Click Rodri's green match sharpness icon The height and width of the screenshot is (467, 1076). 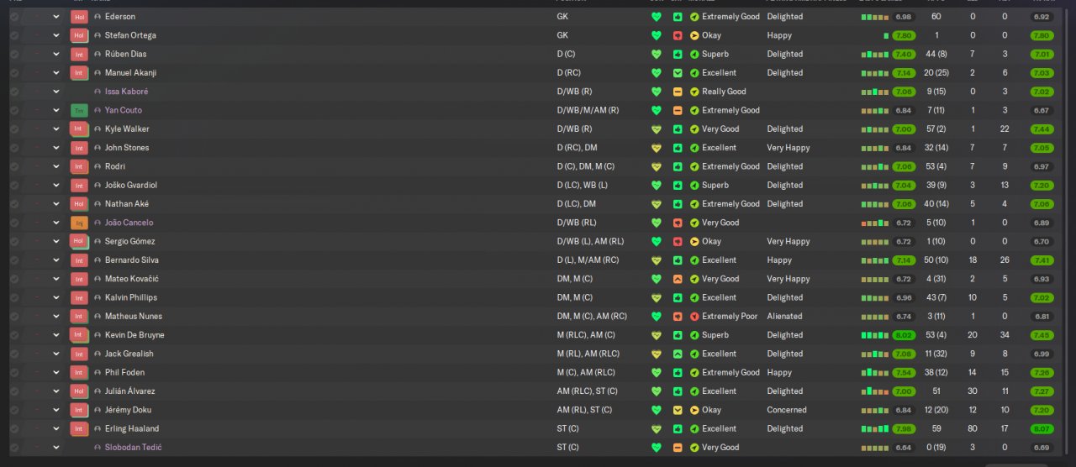point(678,166)
